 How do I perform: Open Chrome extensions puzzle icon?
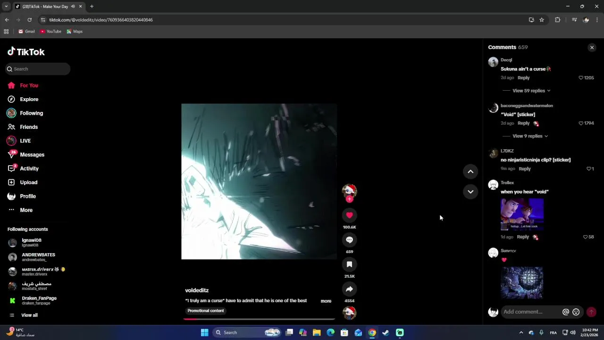point(557,20)
